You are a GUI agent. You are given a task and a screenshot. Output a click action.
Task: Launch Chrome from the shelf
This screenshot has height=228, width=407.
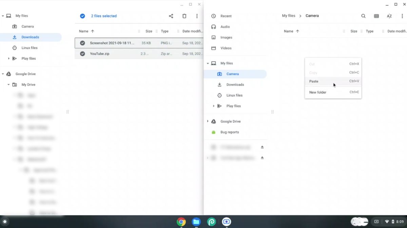pos(181,222)
